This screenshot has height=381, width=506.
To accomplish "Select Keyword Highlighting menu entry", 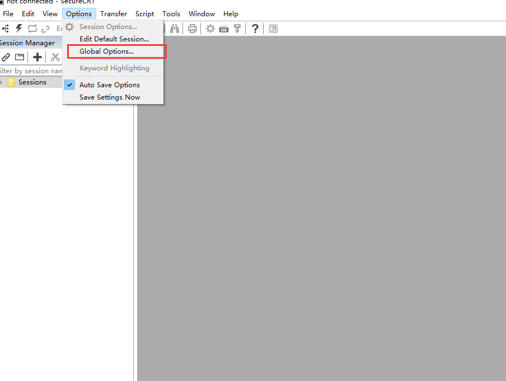I will pos(113,68).
